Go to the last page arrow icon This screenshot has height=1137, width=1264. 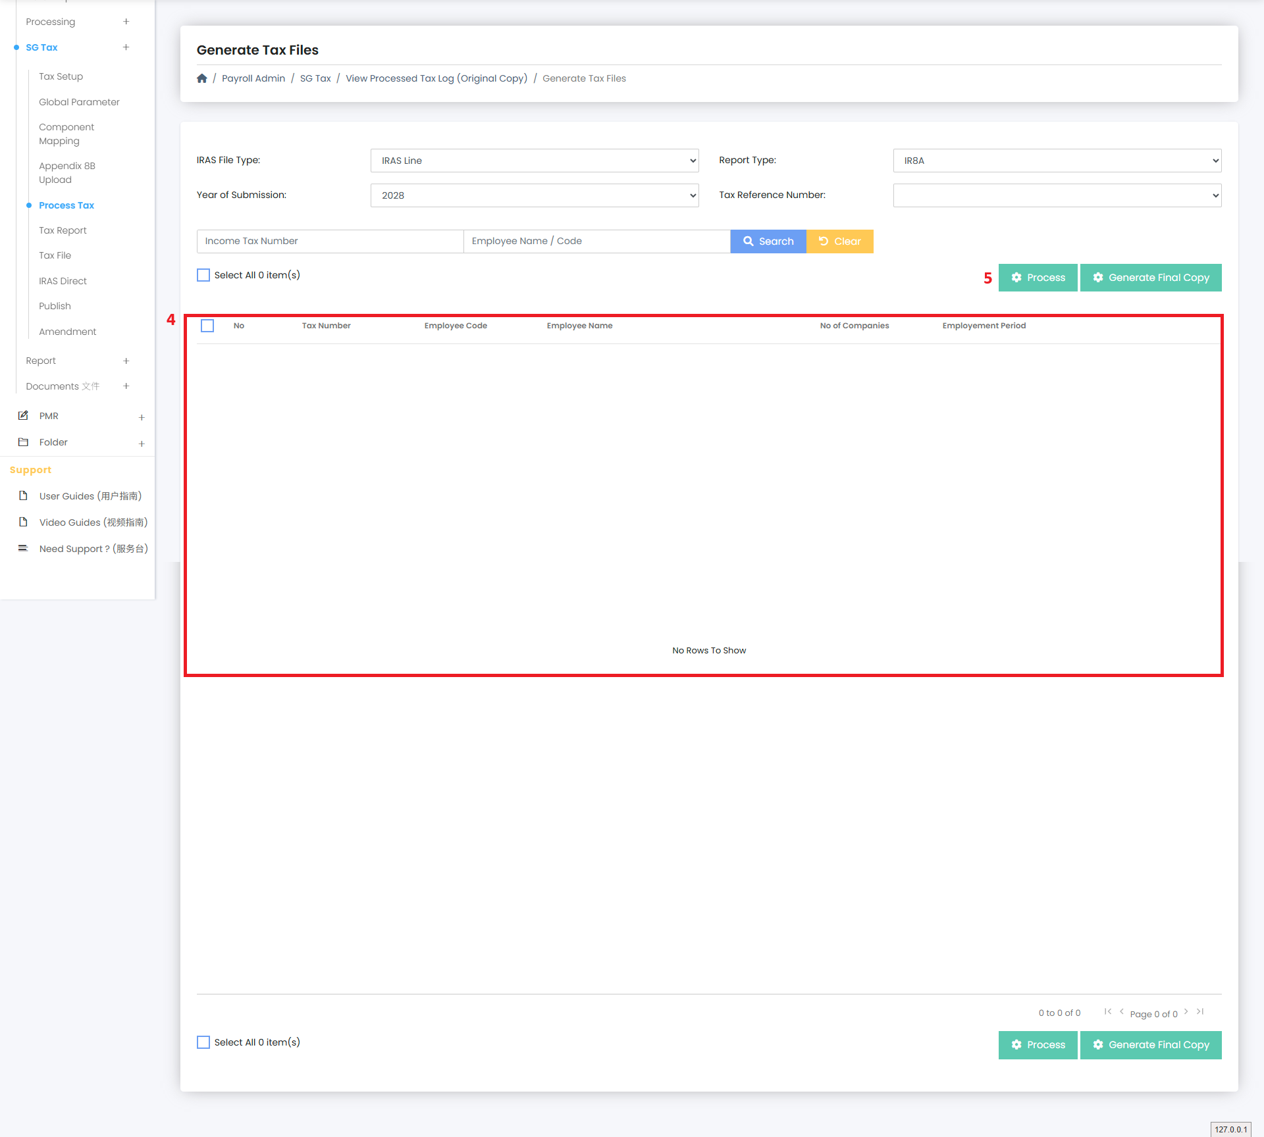tap(1200, 1012)
